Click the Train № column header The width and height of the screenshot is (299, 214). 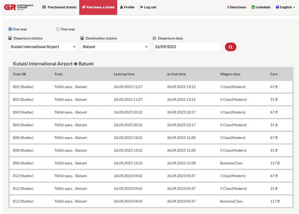tap(19, 74)
